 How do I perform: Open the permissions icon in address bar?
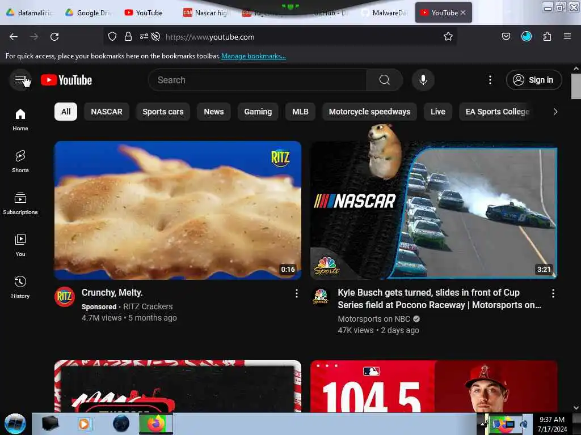(144, 37)
